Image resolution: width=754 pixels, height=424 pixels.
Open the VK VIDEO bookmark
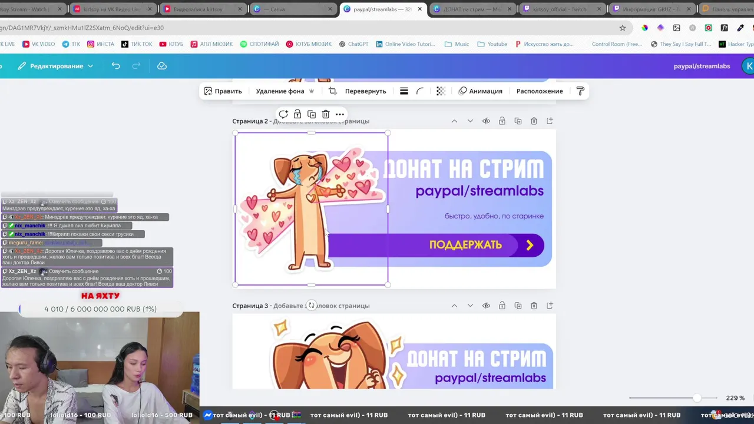pos(39,44)
